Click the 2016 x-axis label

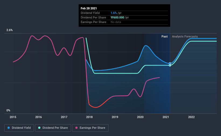38,117
